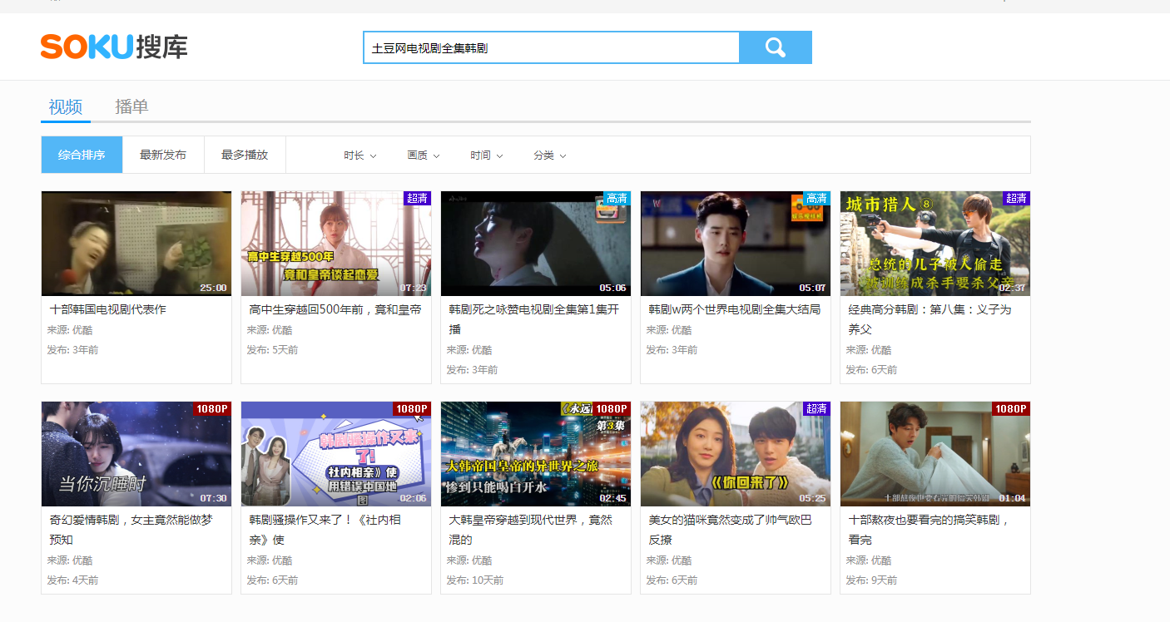Open thumbnail of 韩剧w两个世界 video
This screenshot has width=1170, height=622.
[x=736, y=244]
